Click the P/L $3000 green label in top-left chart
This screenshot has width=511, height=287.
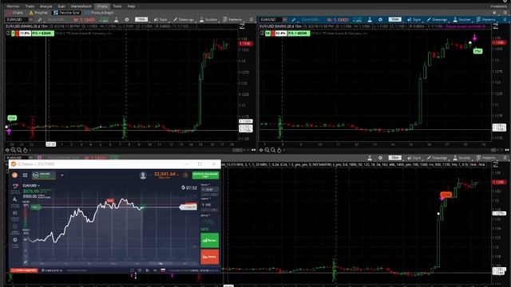[x=42, y=33]
